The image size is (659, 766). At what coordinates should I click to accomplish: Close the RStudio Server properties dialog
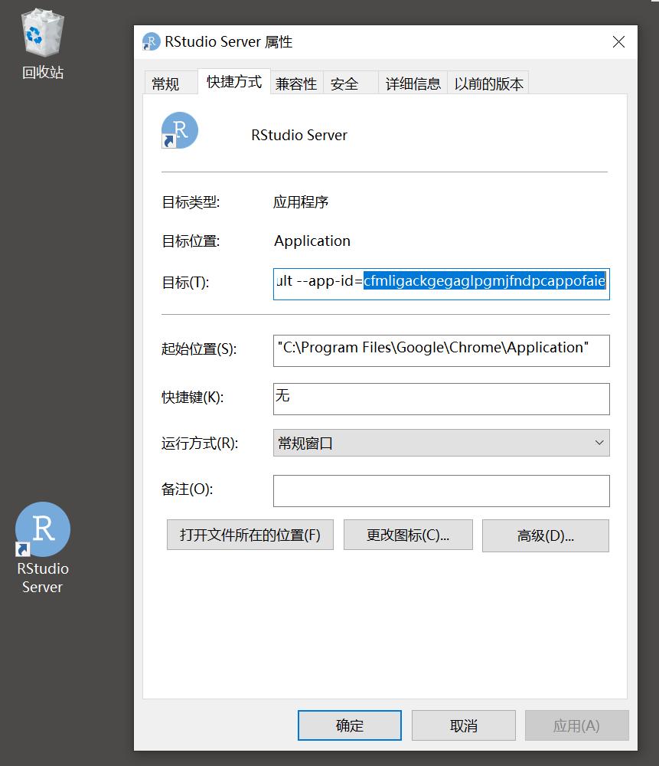pyautogui.click(x=618, y=42)
